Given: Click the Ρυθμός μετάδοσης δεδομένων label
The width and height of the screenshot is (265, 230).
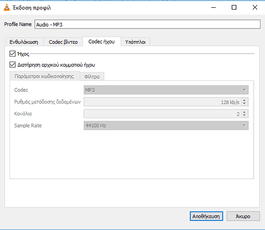Looking at the screenshot, I should [x=47, y=102].
